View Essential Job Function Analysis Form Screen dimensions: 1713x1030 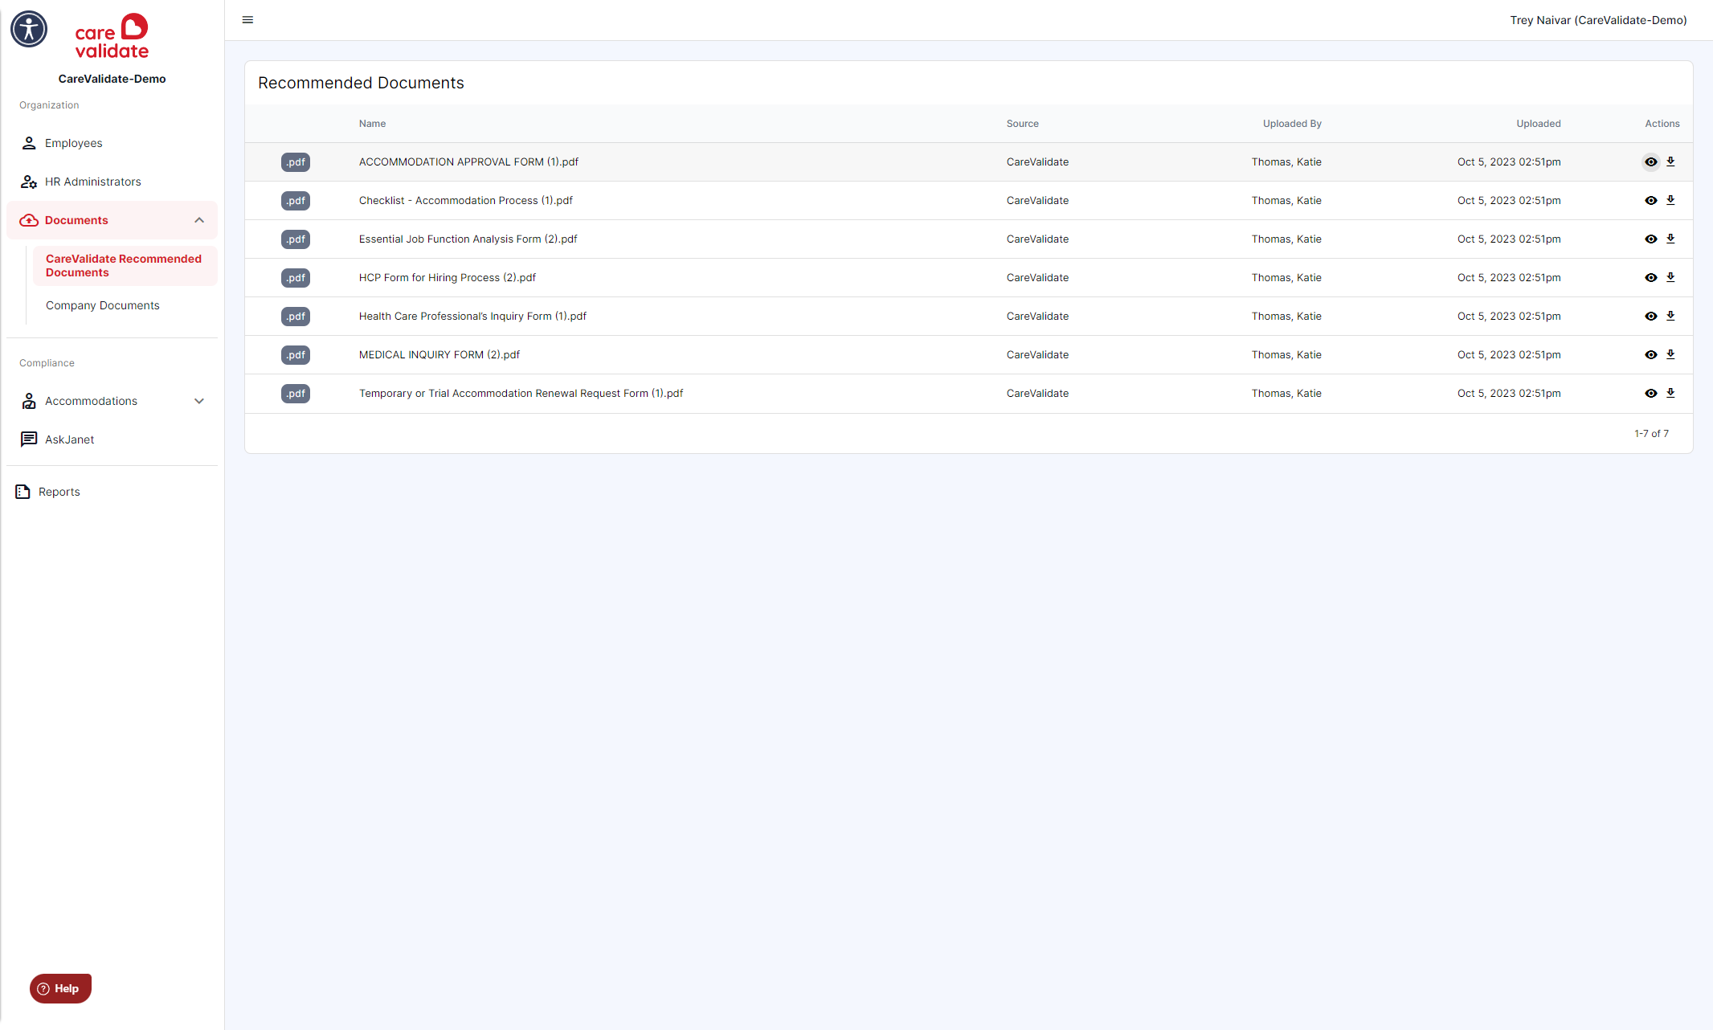click(x=1651, y=239)
